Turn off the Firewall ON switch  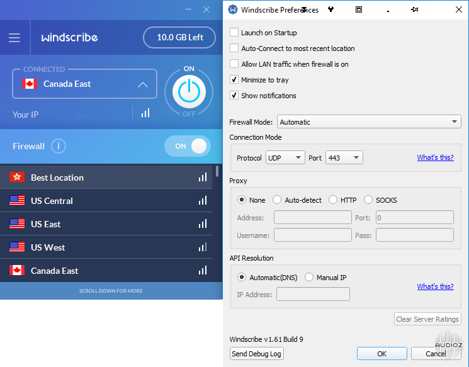(x=188, y=146)
